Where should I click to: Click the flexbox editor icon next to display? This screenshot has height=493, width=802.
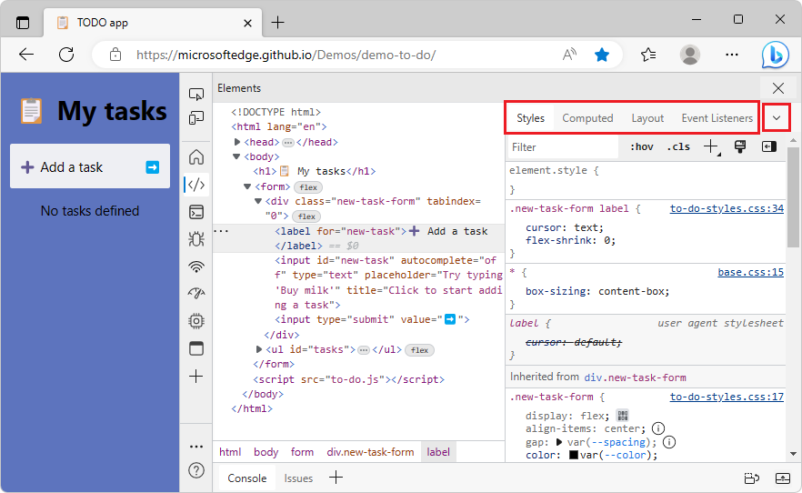click(x=623, y=416)
